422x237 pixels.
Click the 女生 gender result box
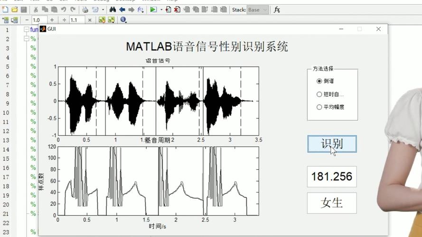click(332, 203)
